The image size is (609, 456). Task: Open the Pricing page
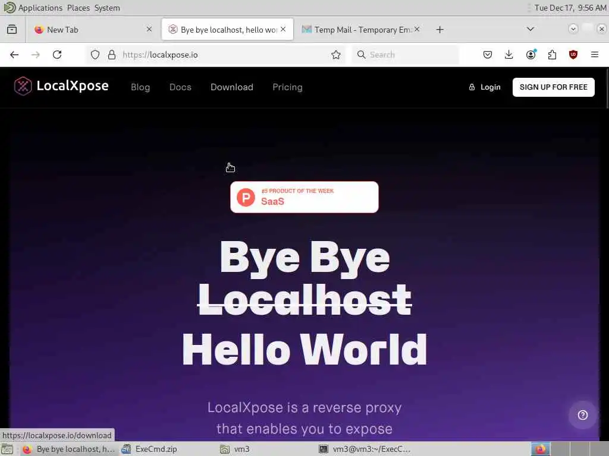[287, 87]
